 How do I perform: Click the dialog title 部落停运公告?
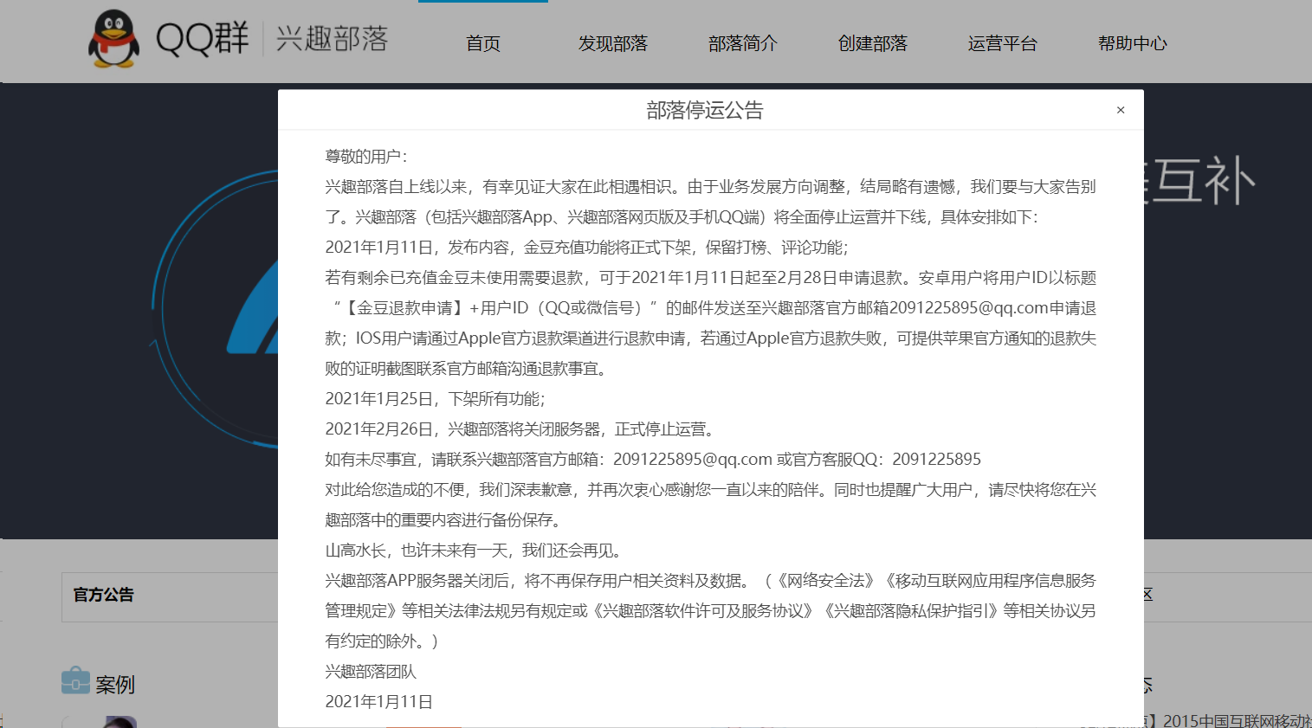(705, 110)
